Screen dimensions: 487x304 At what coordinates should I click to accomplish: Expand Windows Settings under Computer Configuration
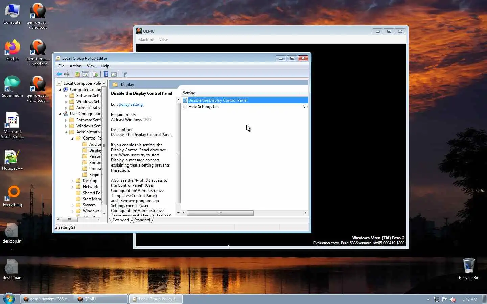[x=66, y=102]
